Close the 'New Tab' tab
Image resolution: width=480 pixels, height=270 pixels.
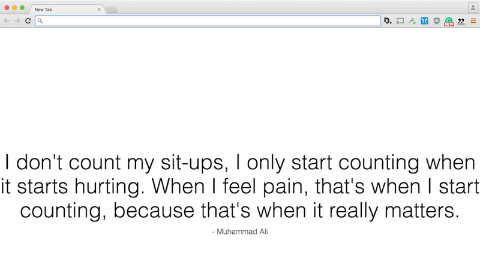click(99, 10)
